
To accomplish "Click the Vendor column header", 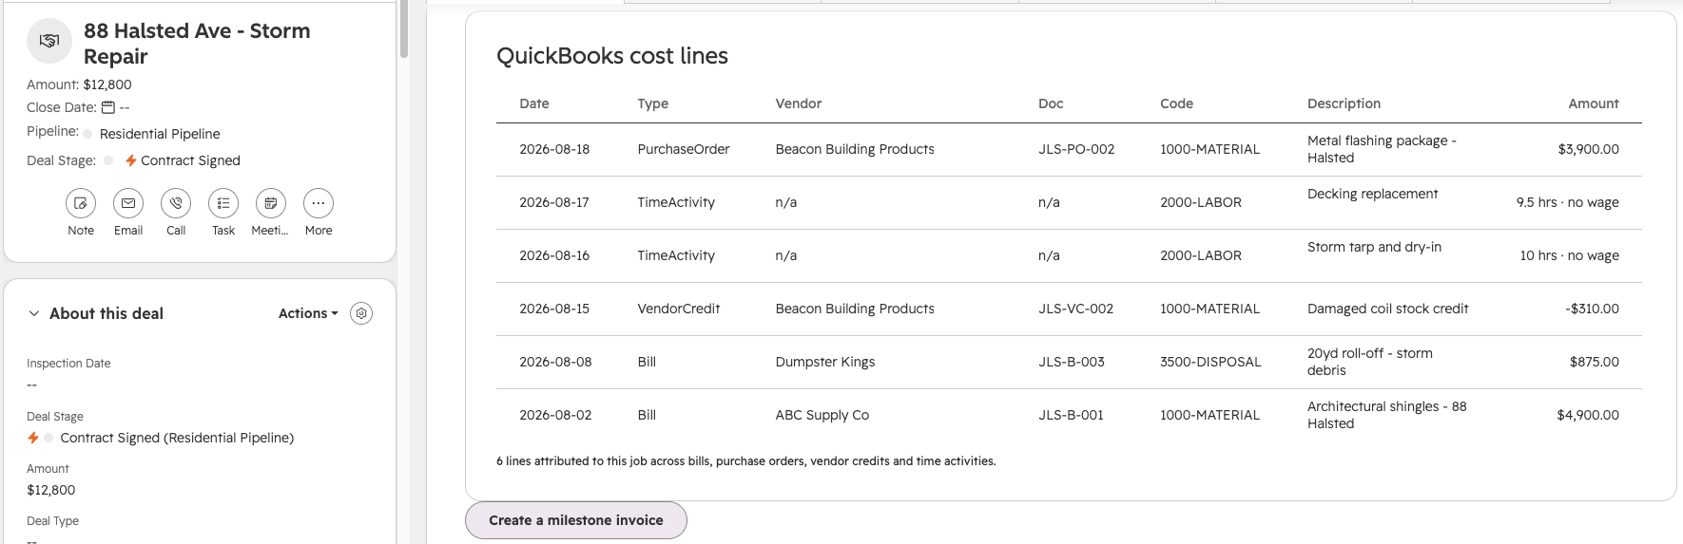I will [x=799, y=103].
